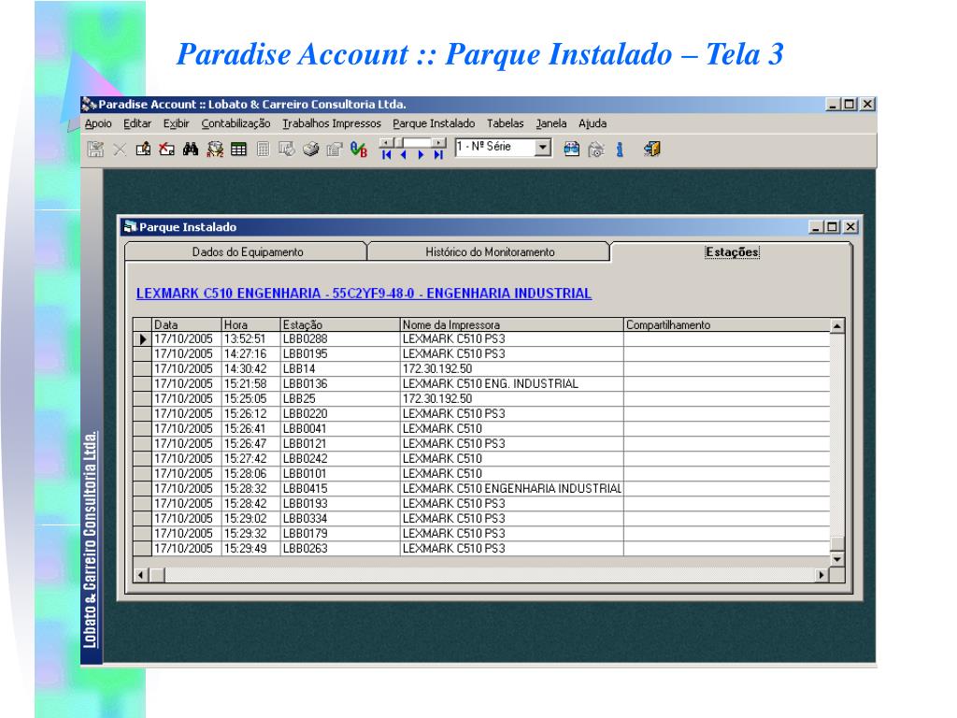Click the delete record red X icon
Screen dimensions: 957x718
pyautogui.click(x=166, y=149)
